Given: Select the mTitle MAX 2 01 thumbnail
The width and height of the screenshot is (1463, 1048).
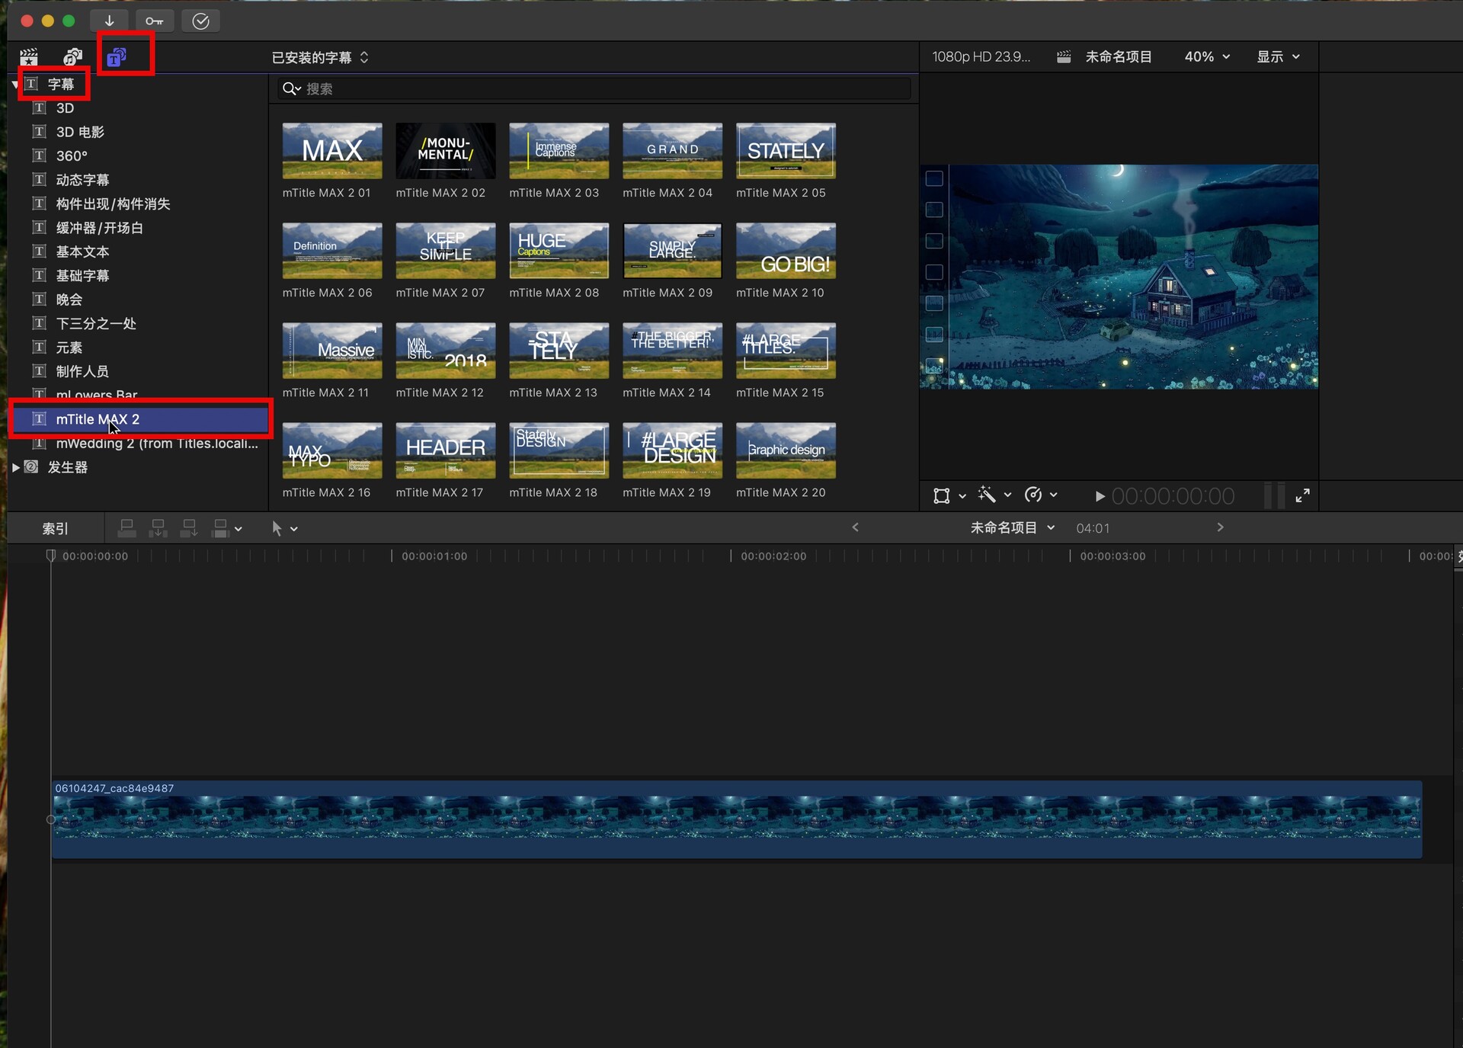Looking at the screenshot, I should [x=332, y=151].
